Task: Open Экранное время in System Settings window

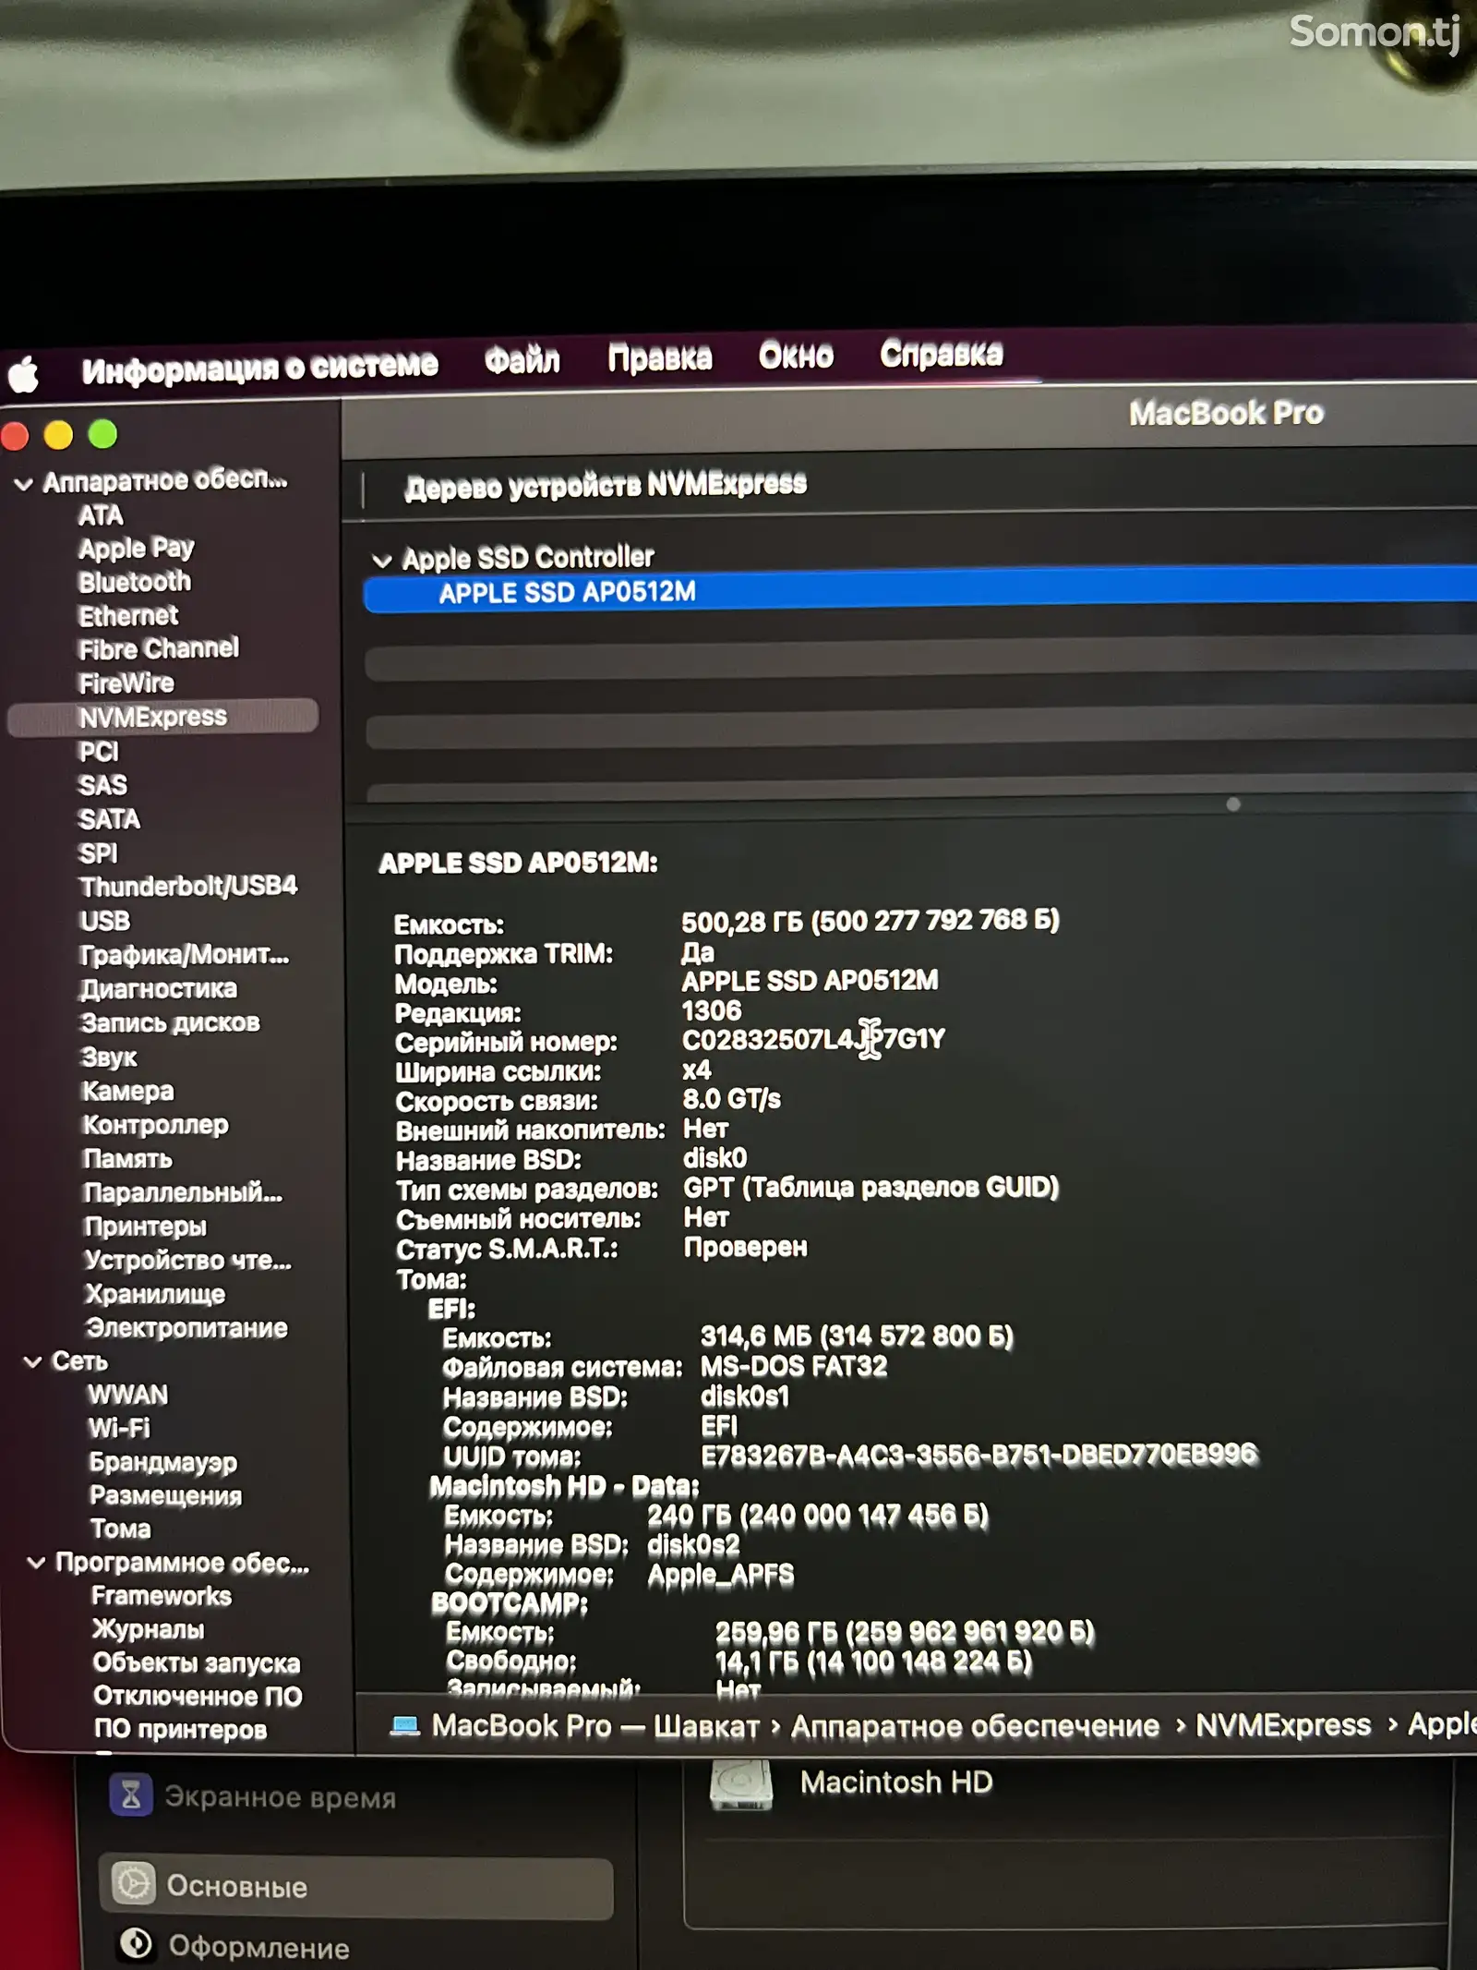Action: coord(281,1797)
